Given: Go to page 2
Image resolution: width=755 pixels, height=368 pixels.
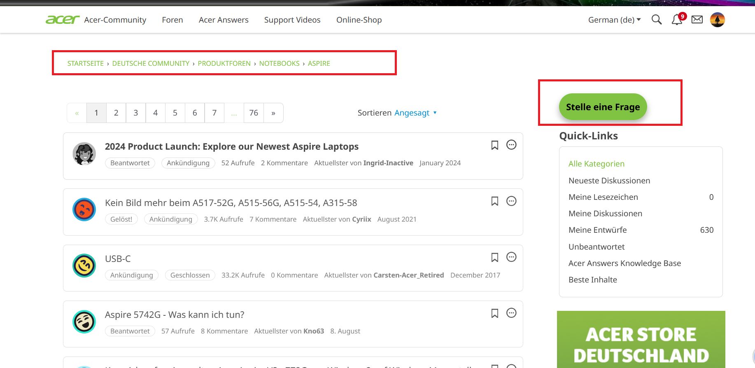Looking at the screenshot, I should [116, 113].
